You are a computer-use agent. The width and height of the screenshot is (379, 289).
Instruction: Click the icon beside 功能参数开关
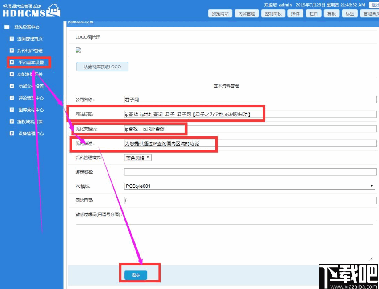point(12,74)
